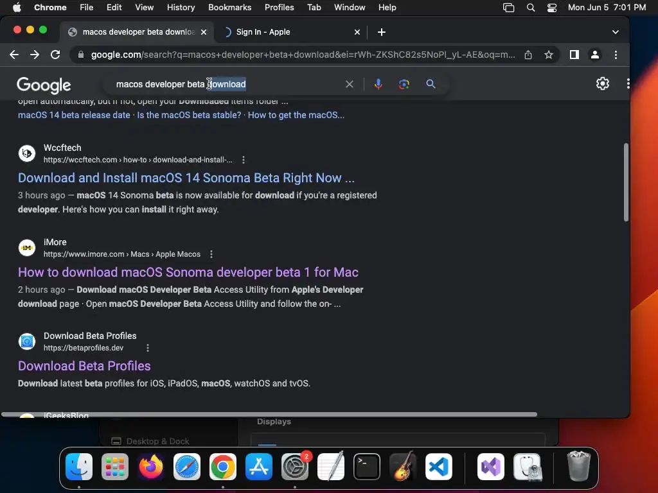Screen dimensions: 658x493
Task: Open Finder from the Dock
Action: click(79, 467)
